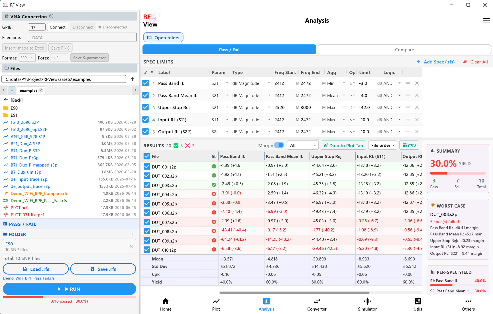Click Add Spec (.rfs)
Viewport: 493px width, 314px height.
436,62
